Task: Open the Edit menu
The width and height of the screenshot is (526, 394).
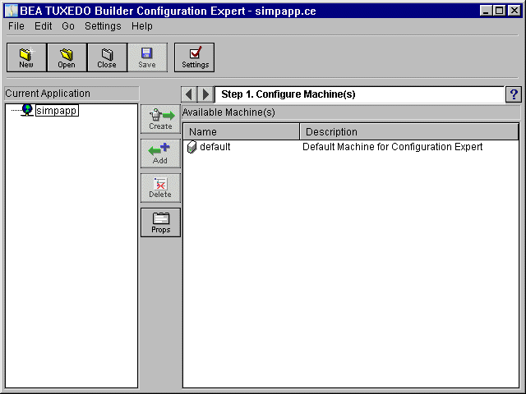Action: click(44, 25)
